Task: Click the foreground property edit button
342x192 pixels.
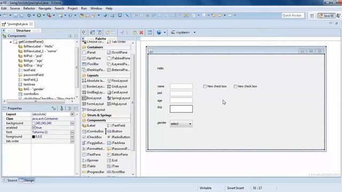Action: click(72, 137)
